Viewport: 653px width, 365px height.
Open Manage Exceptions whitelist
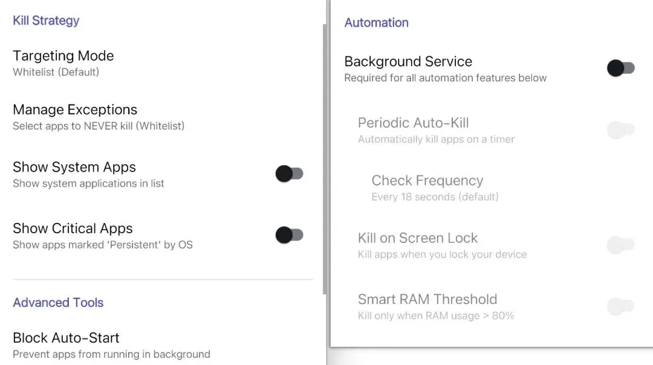point(163,117)
